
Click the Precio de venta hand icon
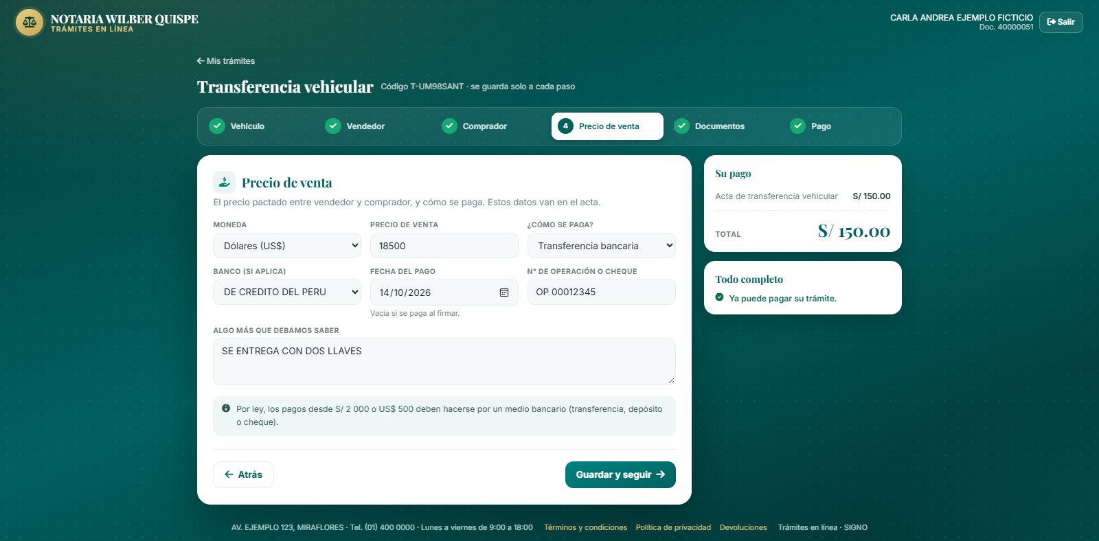[225, 183]
